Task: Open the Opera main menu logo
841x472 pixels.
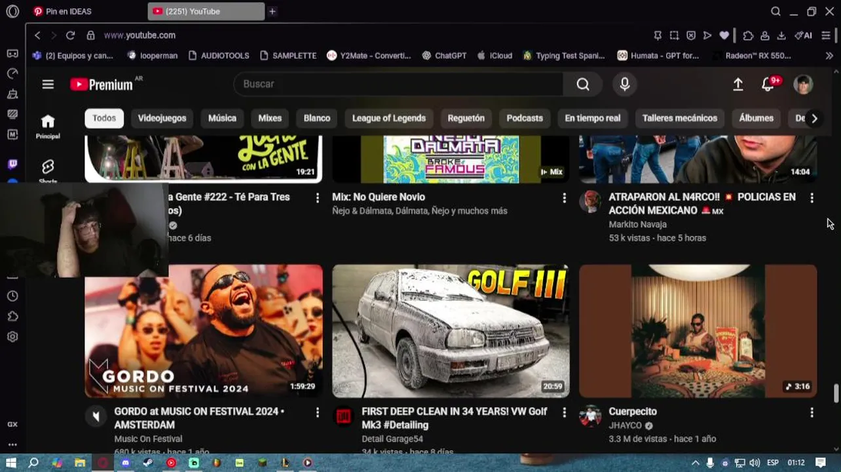Action: [x=12, y=11]
